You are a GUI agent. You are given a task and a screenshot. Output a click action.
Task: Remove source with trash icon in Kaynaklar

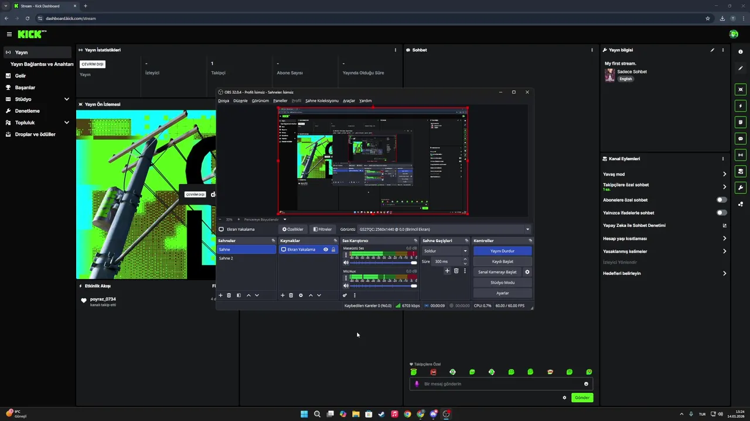pos(291,295)
